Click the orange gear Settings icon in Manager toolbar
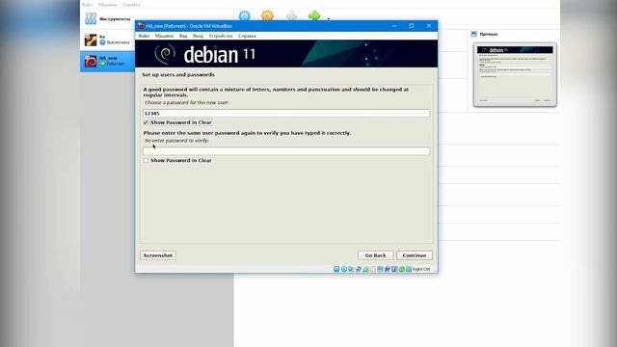The height and width of the screenshot is (347, 617). (x=268, y=16)
